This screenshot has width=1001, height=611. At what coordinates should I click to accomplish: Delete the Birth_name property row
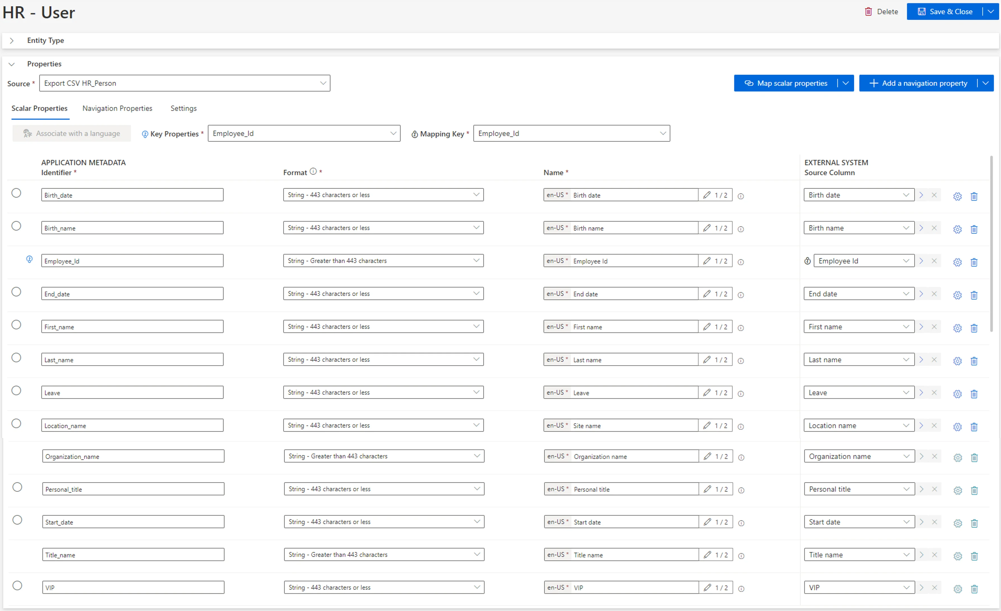974,229
